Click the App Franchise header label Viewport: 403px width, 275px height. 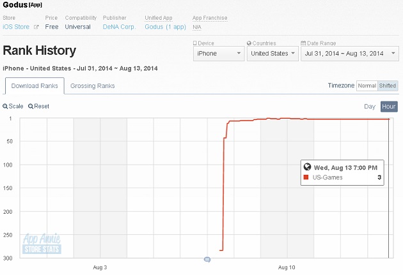[210, 18]
